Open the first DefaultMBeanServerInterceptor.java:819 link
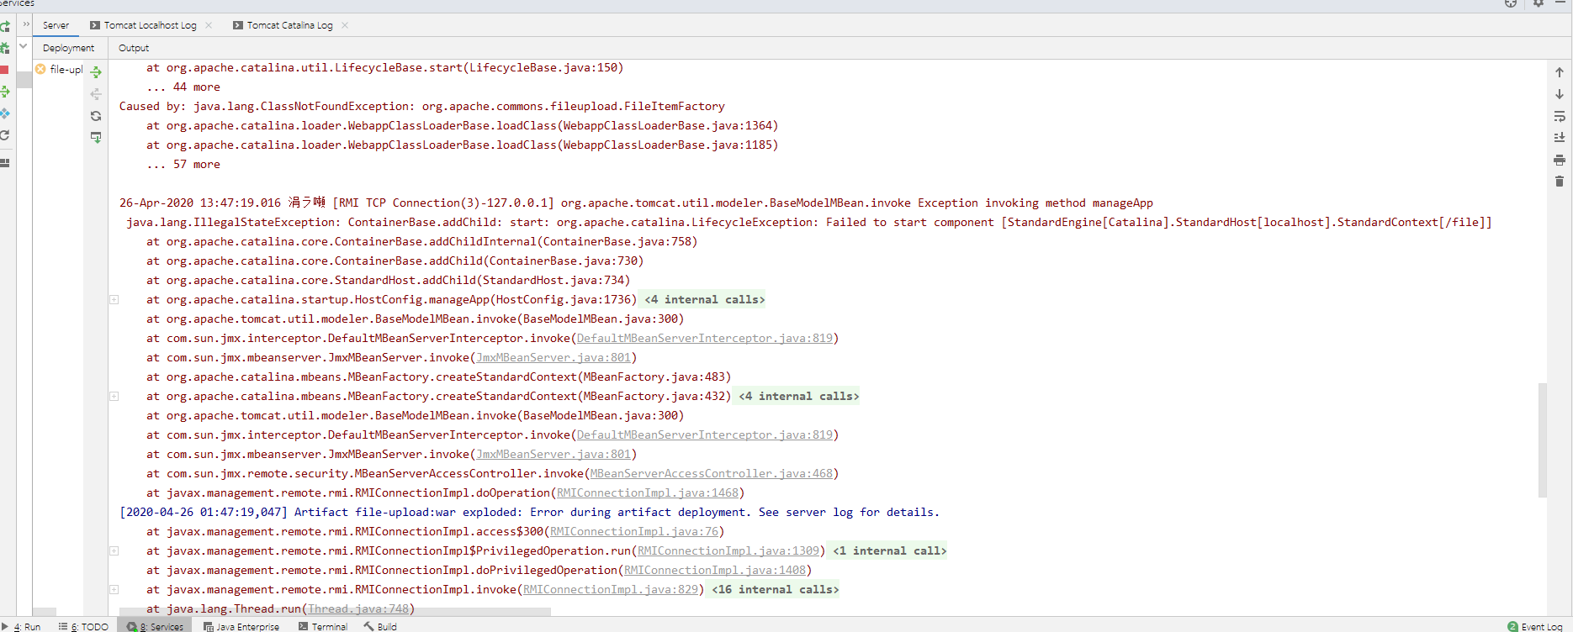This screenshot has width=1573, height=632. click(x=705, y=338)
